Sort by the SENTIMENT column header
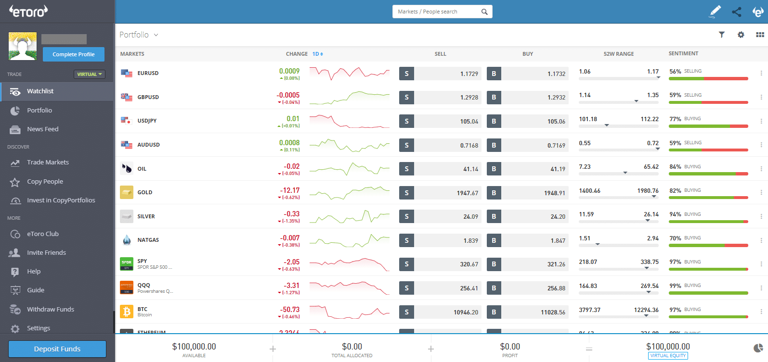Screen dimensions: 768x362 pyautogui.click(x=683, y=53)
